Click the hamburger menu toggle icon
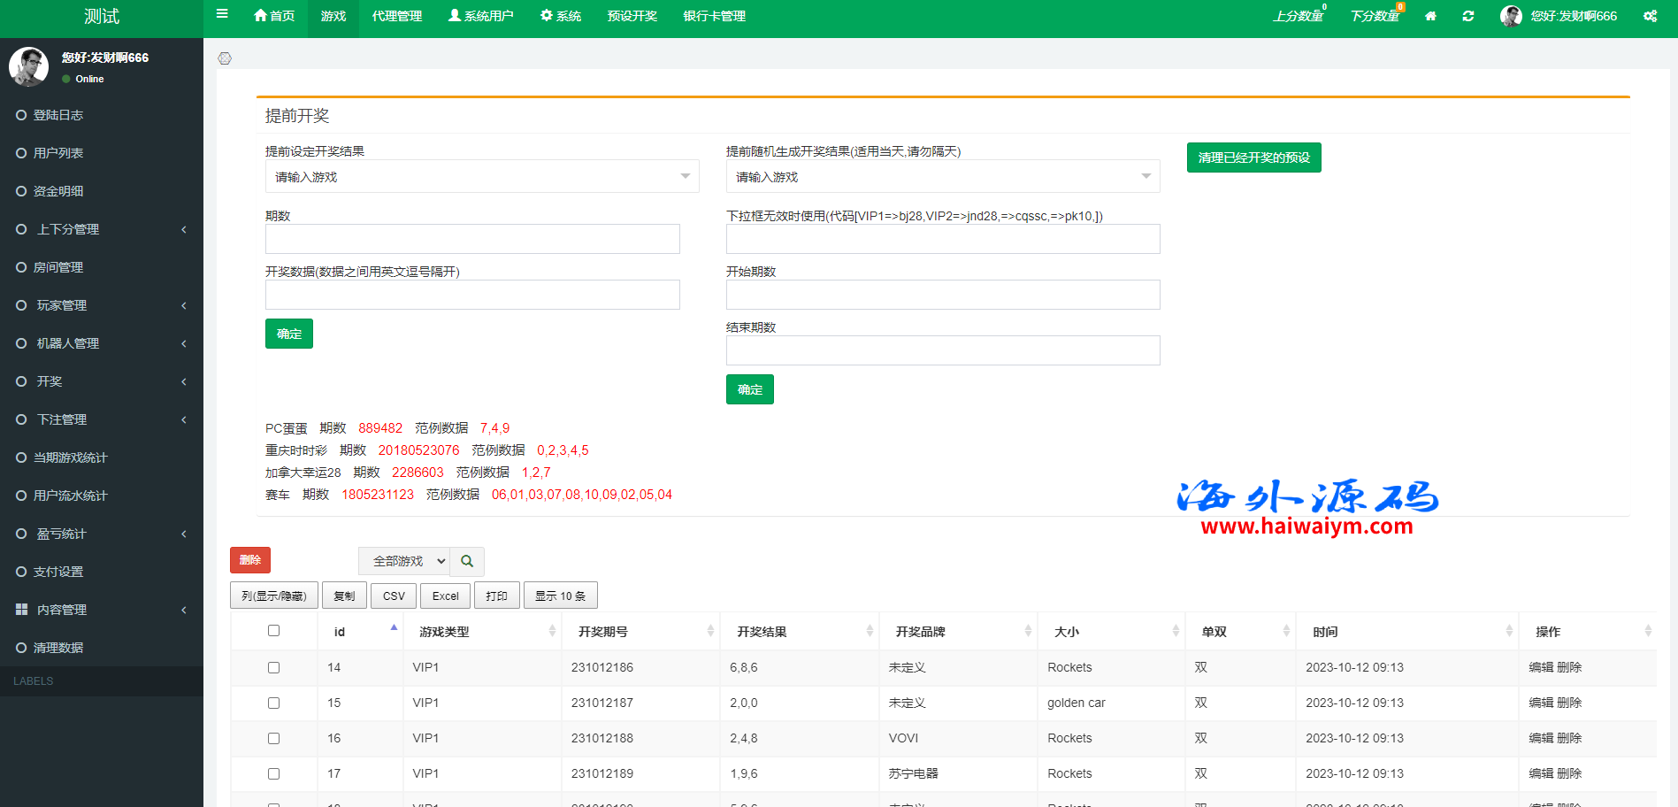The image size is (1678, 807). pos(222,14)
